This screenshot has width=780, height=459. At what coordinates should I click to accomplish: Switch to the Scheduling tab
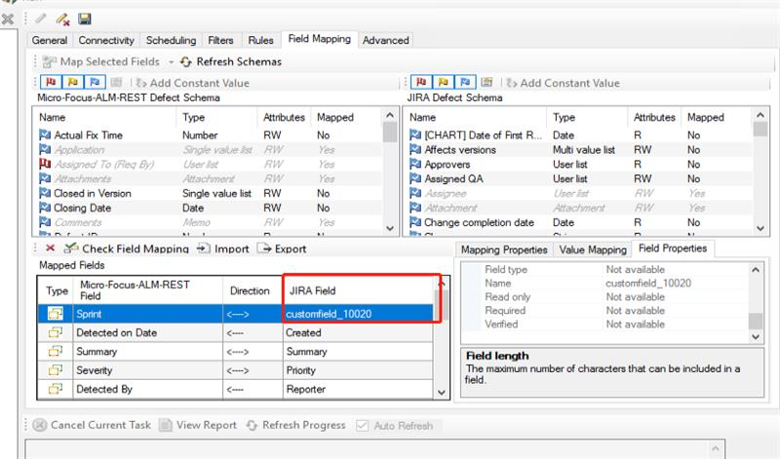(171, 40)
